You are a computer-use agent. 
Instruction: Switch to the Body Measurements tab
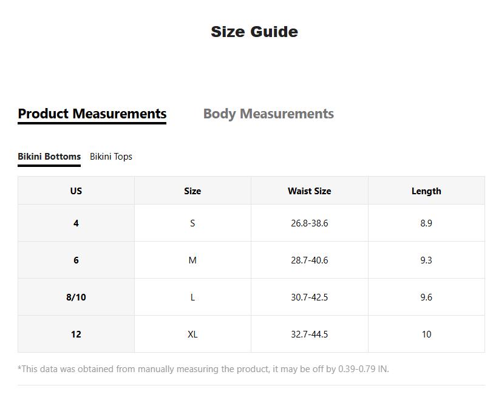(x=268, y=114)
